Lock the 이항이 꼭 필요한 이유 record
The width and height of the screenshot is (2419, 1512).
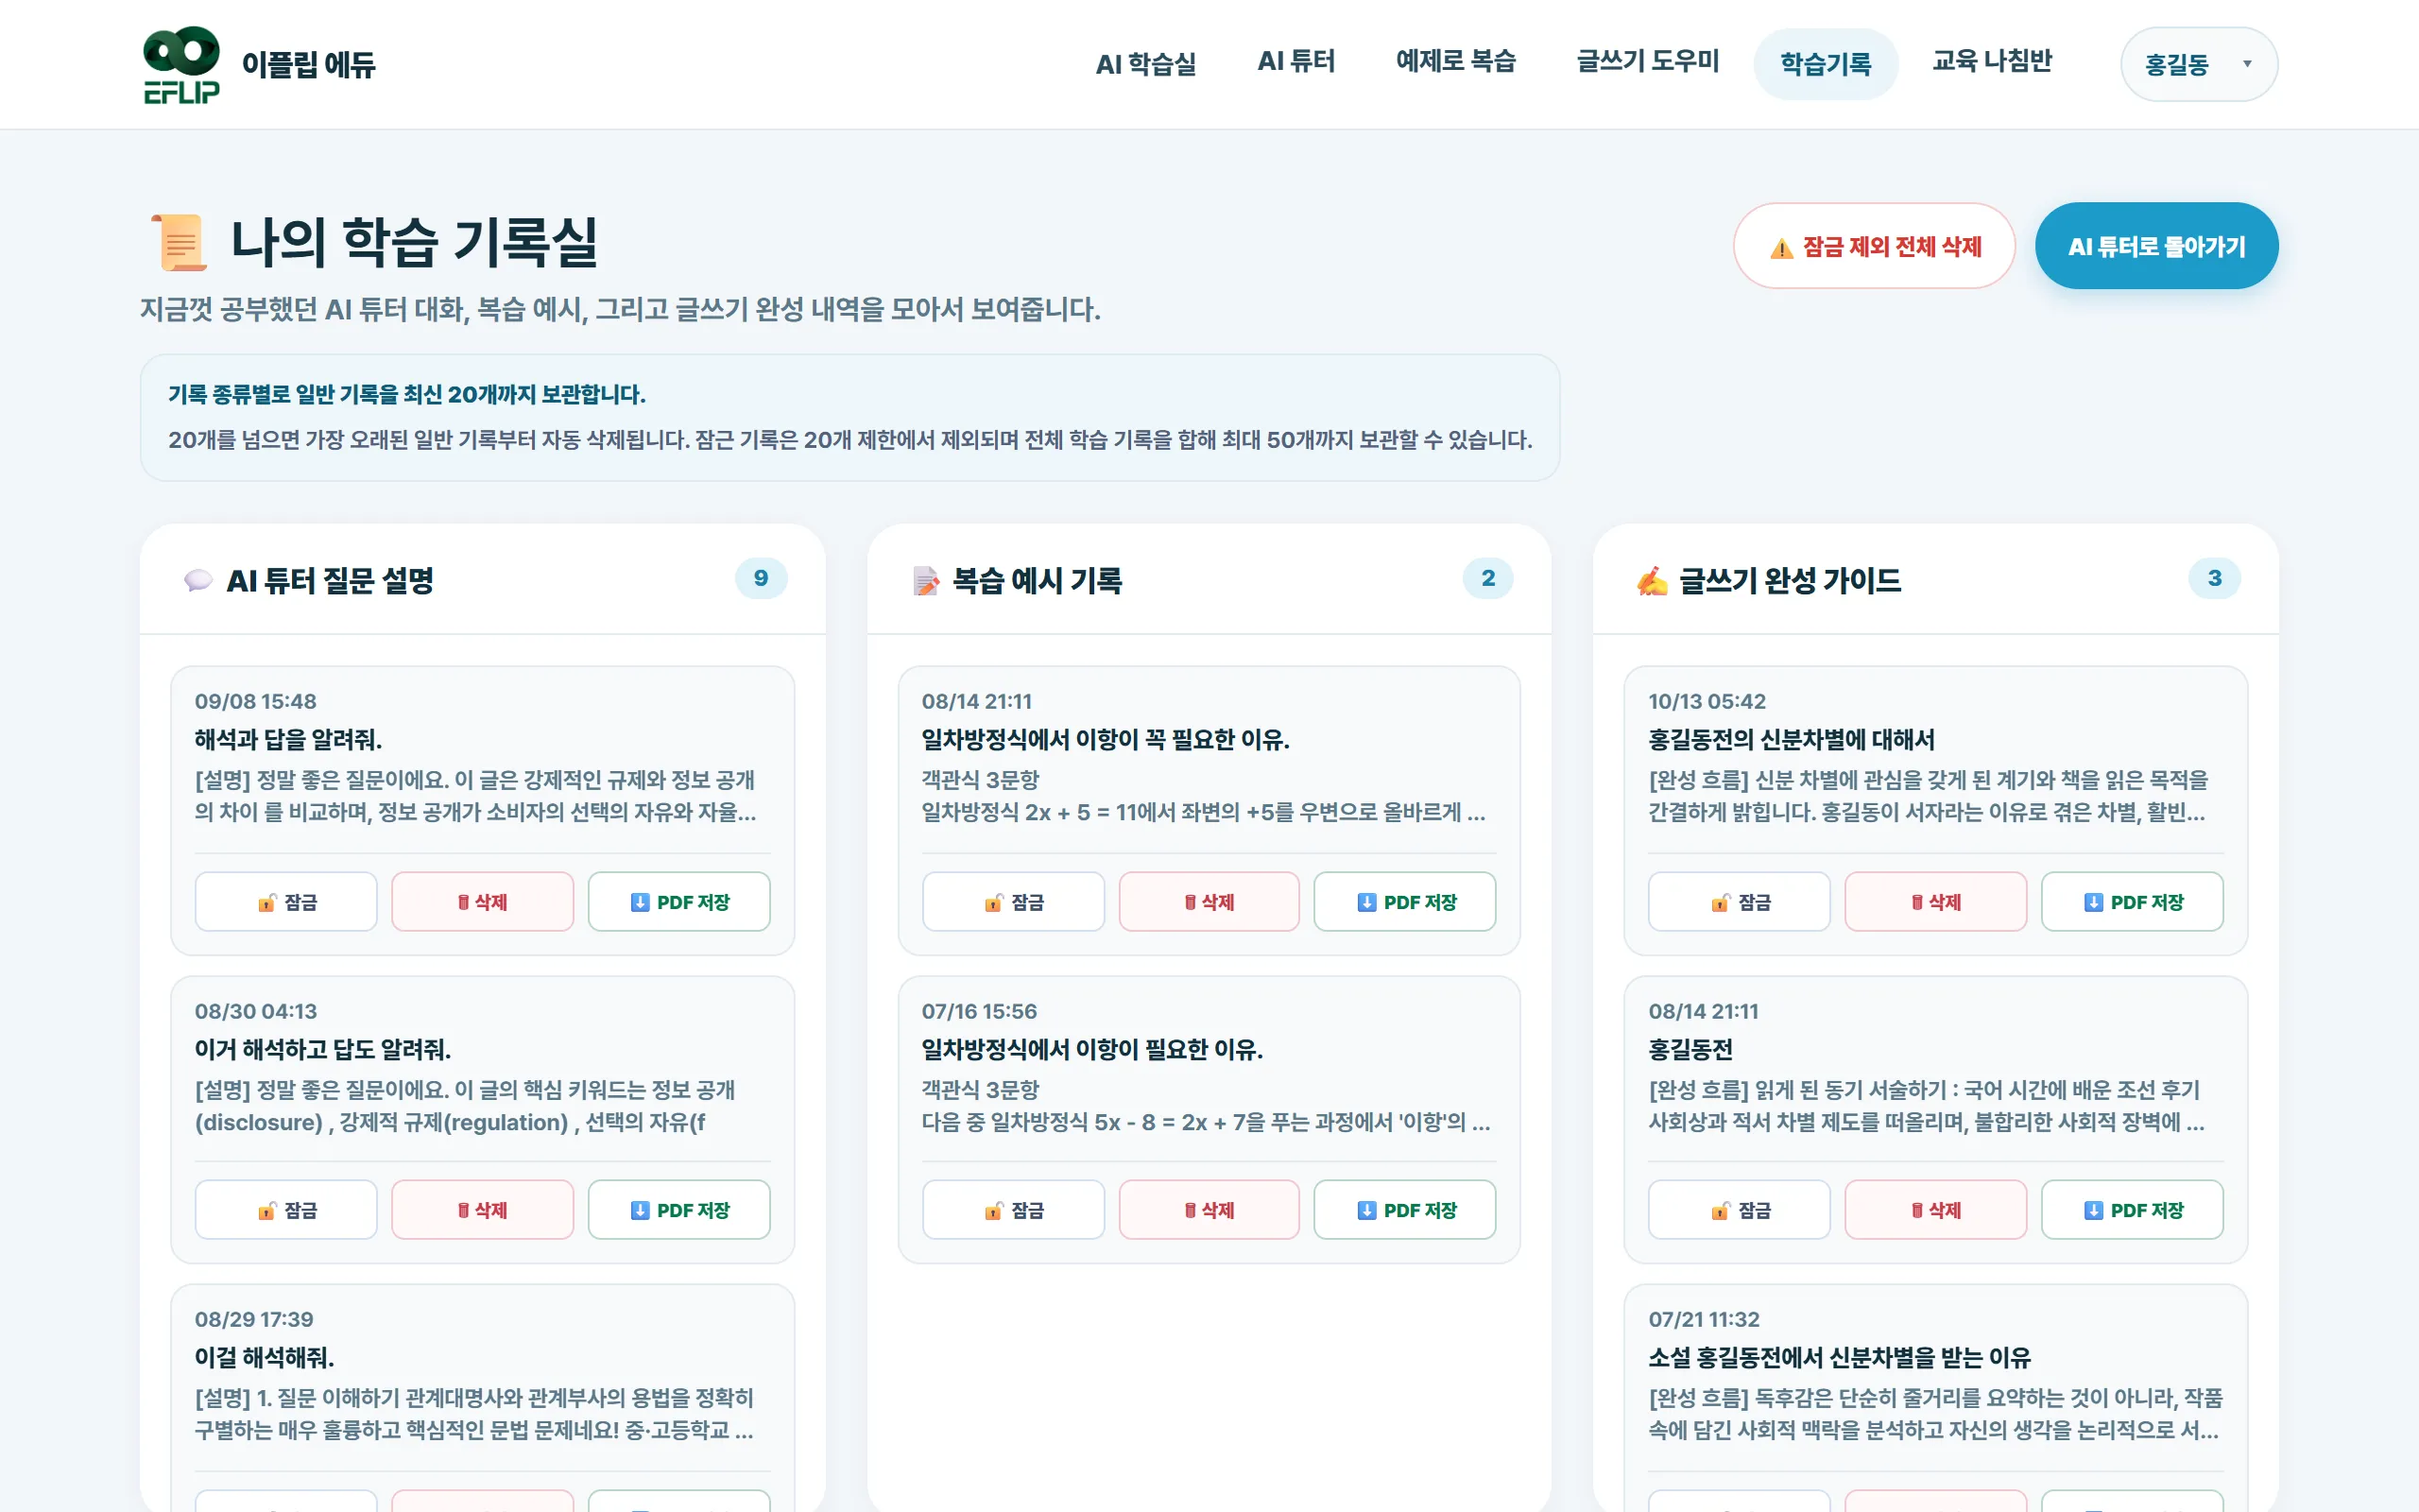tap(1014, 902)
